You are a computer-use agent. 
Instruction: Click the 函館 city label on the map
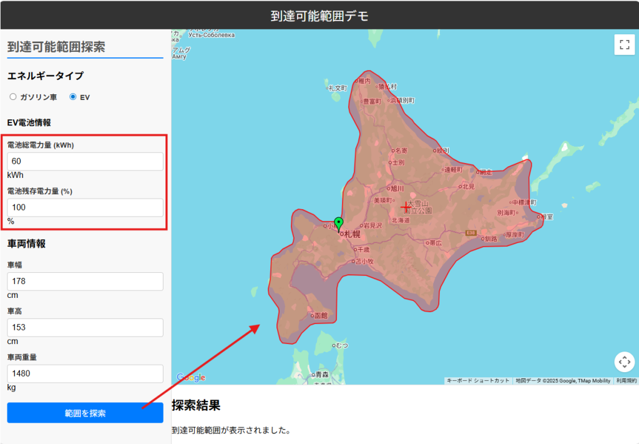tap(321, 315)
